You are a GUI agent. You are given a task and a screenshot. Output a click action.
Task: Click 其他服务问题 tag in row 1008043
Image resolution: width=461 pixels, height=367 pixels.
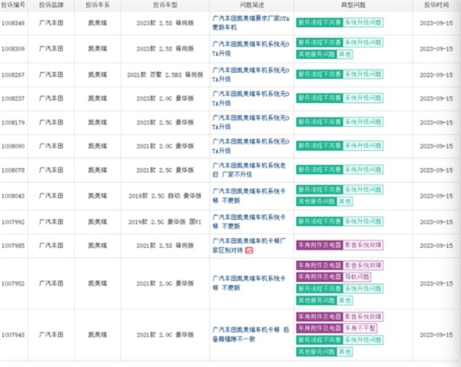pyautogui.click(x=317, y=201)
